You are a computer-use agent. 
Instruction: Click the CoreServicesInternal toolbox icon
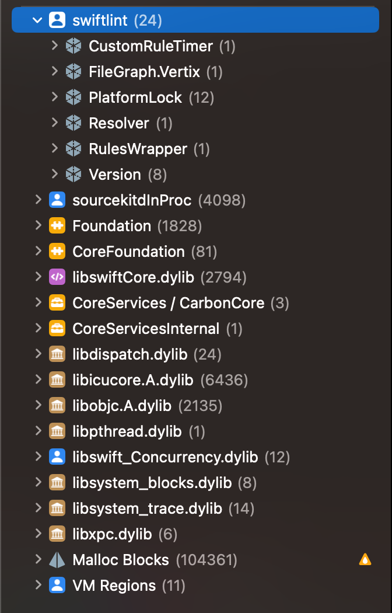point(57,328)
